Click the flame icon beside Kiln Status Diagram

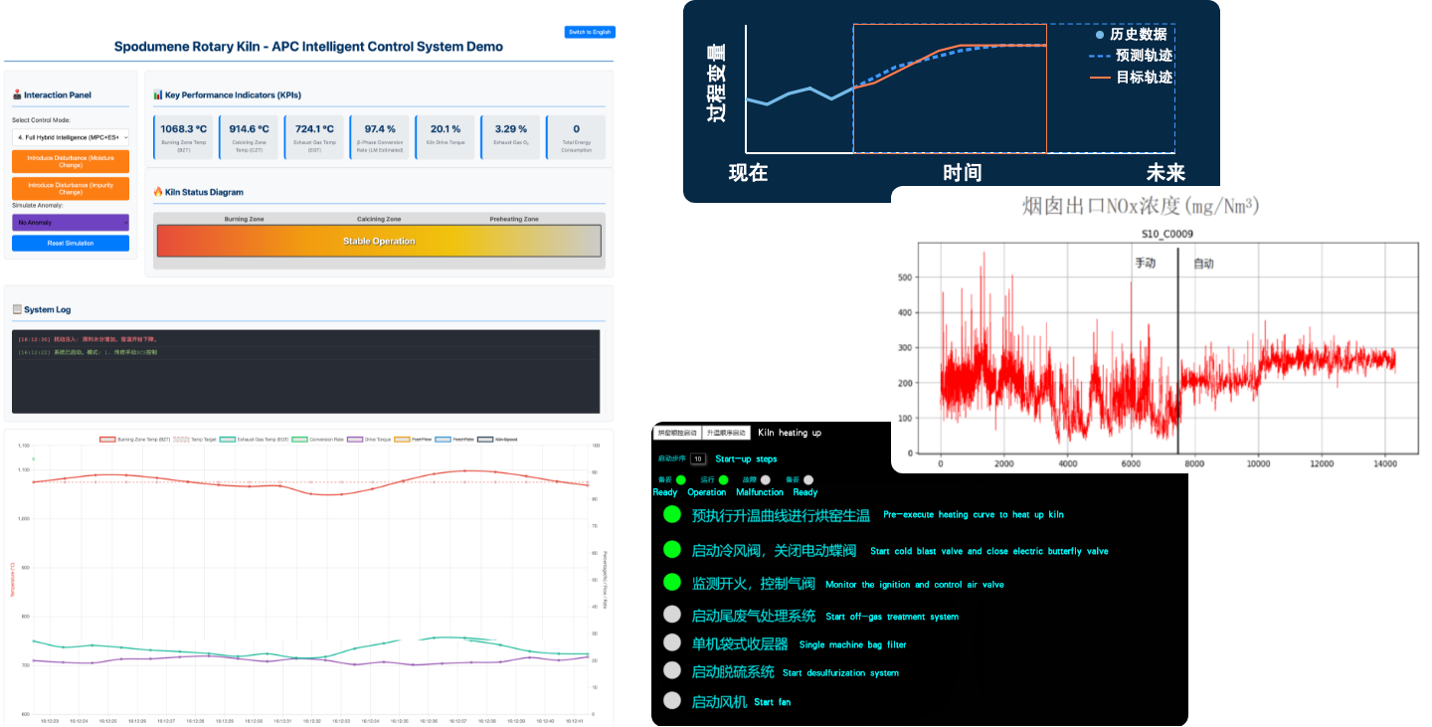tap(158, 192)
